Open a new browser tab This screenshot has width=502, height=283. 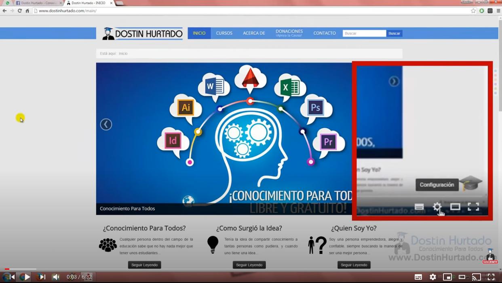(120, 3)
